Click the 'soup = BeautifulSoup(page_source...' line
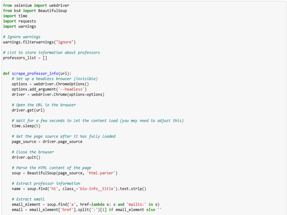Image resolution: width=287 pixels, height=215 pixels. coord(65,173)
